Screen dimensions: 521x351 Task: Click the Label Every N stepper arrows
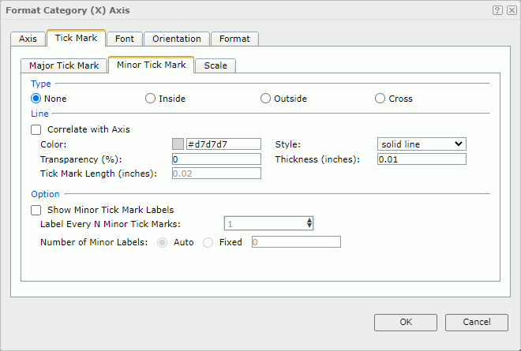coord(310,224)
